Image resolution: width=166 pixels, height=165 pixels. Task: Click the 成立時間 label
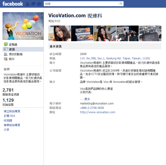55,54
